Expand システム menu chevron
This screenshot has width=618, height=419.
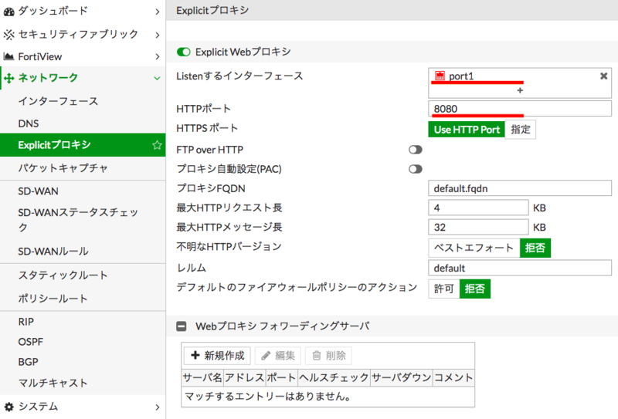[158, 407]
